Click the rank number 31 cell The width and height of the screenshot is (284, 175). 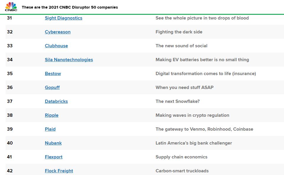9,18
